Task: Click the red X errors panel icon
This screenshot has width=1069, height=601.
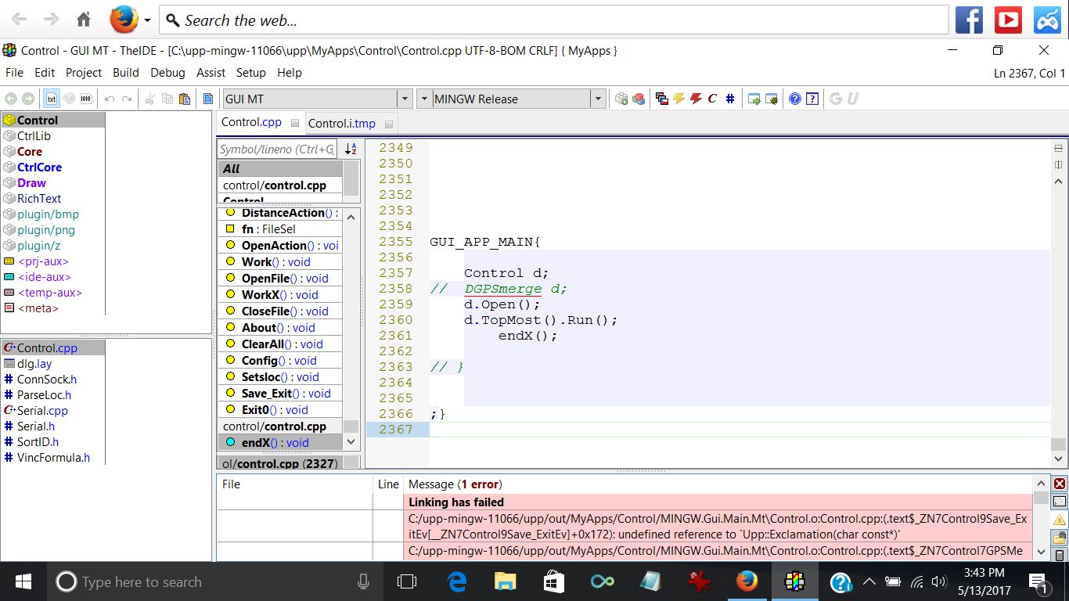Action: (1060, 484)
